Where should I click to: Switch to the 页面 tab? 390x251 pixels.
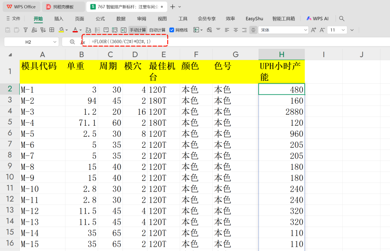pyautogui.click(x=80, y=19)
